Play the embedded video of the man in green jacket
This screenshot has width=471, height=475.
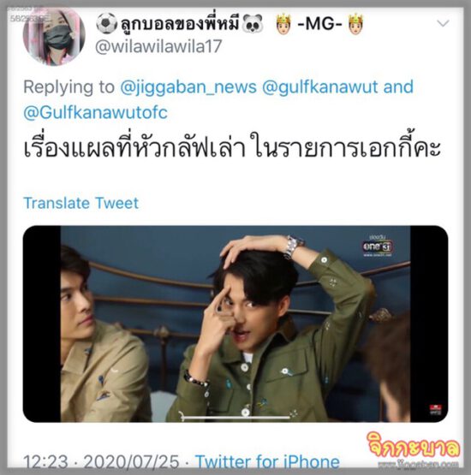(235, 324)
